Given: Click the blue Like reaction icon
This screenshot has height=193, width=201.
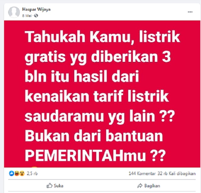Looking at the screenshot, I should 12,174.
